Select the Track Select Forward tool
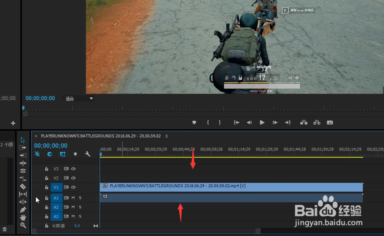This screenshot has width=384, height=236. coord(23,147)
